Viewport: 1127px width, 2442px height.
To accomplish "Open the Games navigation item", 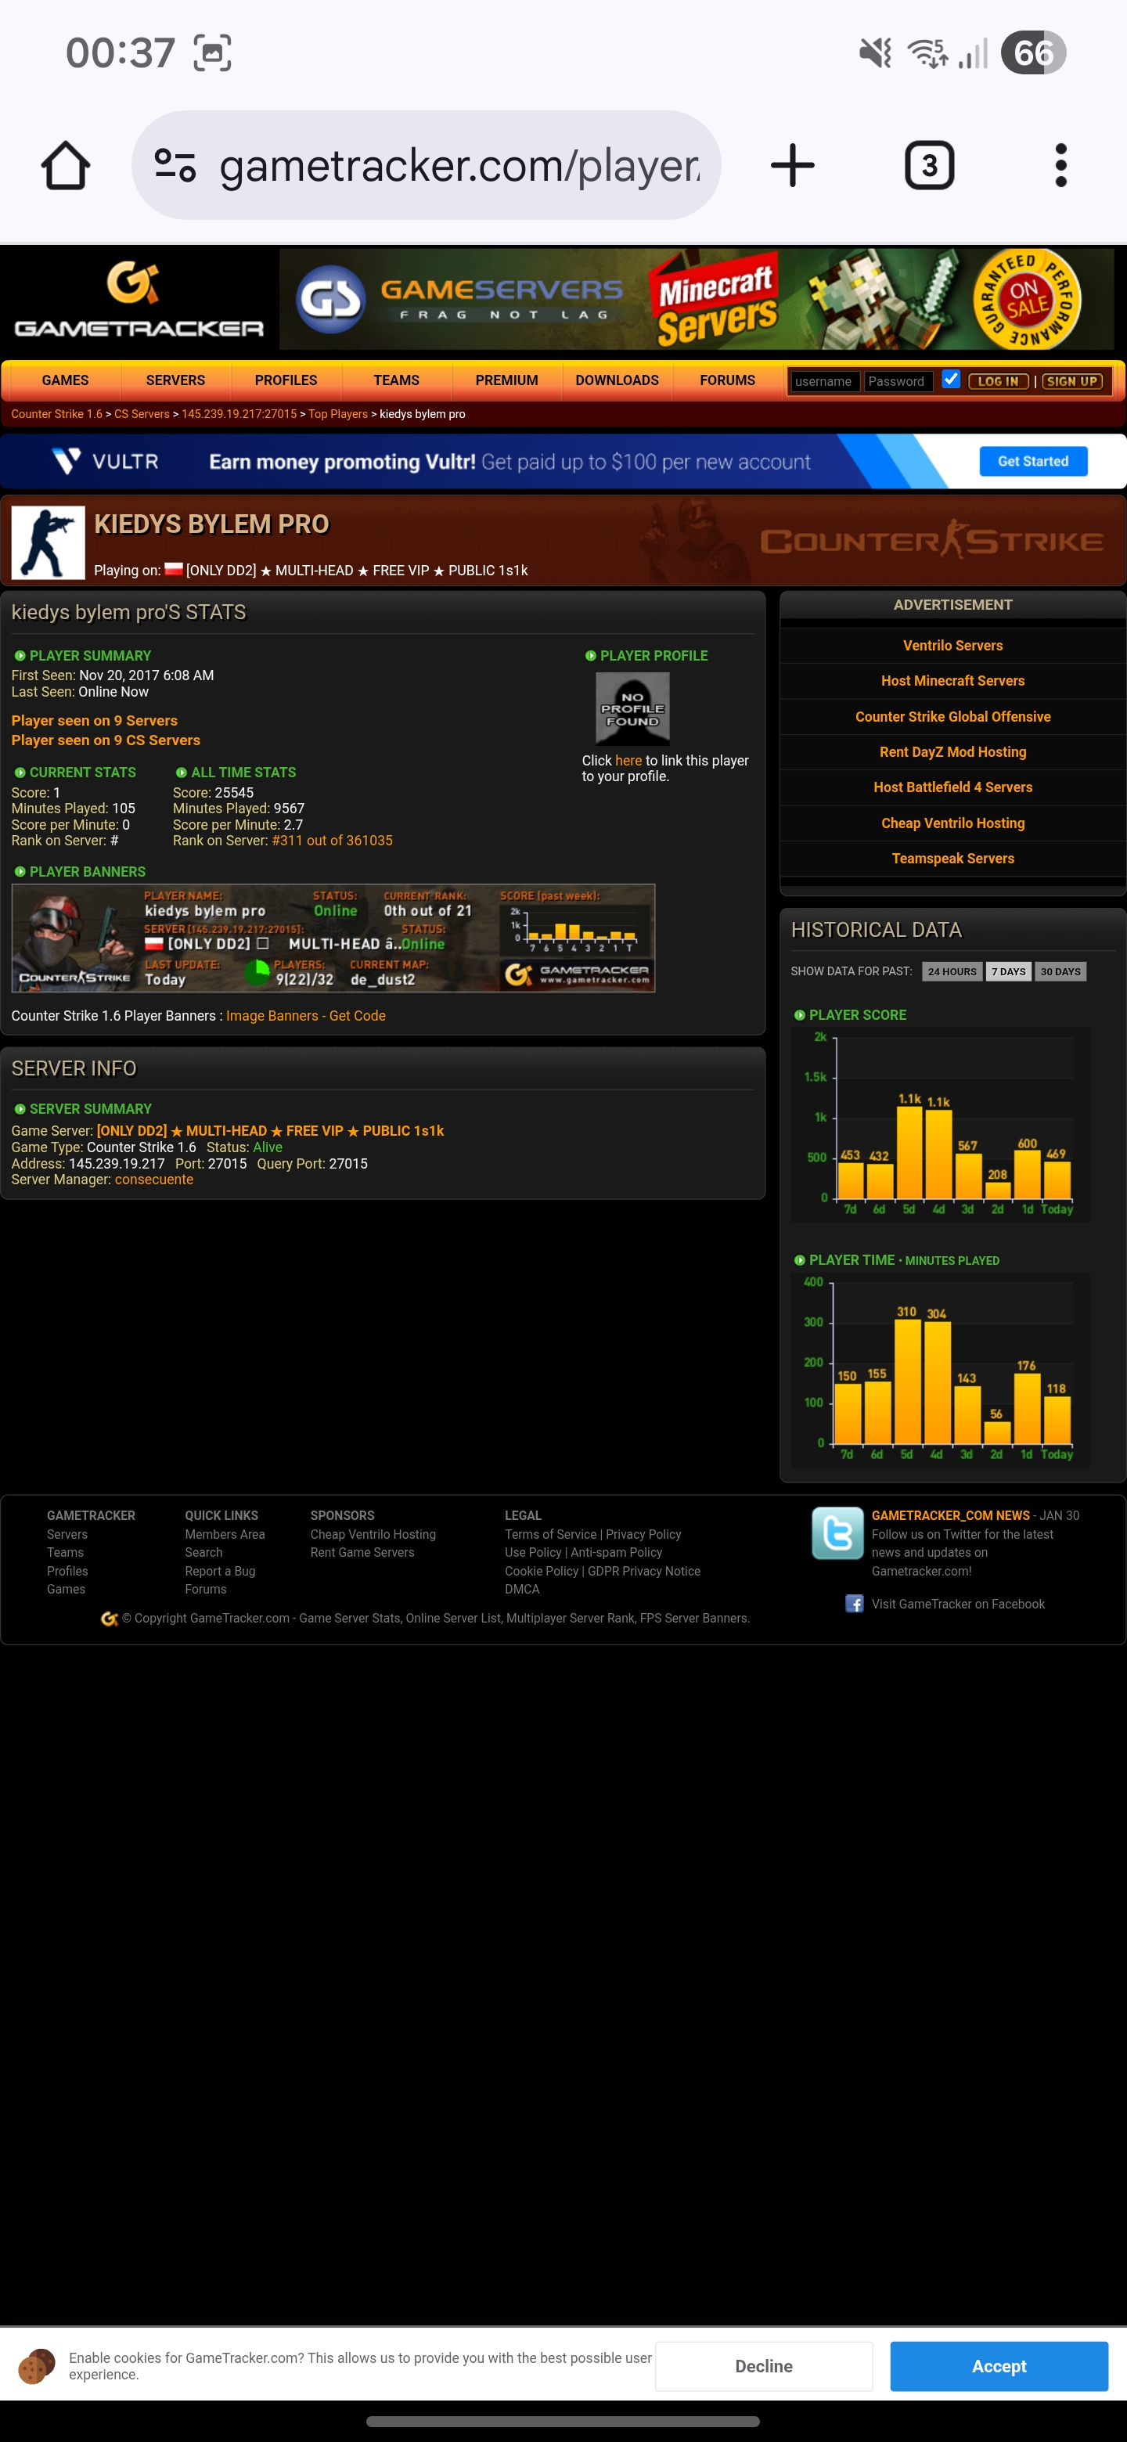I will 64,380.
